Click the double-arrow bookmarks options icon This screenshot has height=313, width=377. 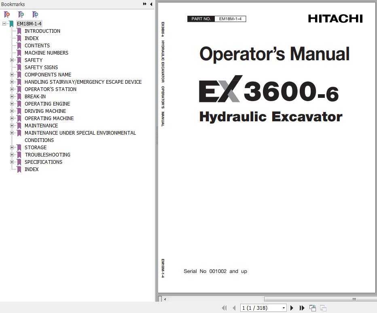144,4
